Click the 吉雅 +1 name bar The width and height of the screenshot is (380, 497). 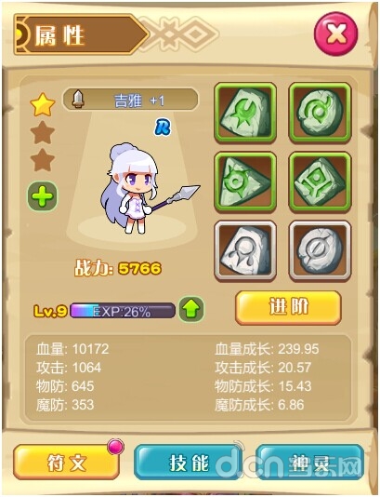[130, 101]
